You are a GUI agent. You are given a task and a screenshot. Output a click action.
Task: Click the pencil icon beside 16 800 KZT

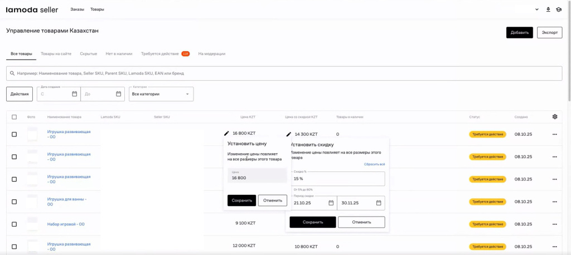tap(226, 134)
